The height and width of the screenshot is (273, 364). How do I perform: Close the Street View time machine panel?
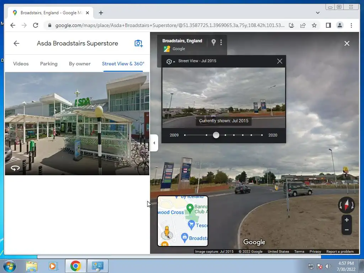[x=279, y=61]
